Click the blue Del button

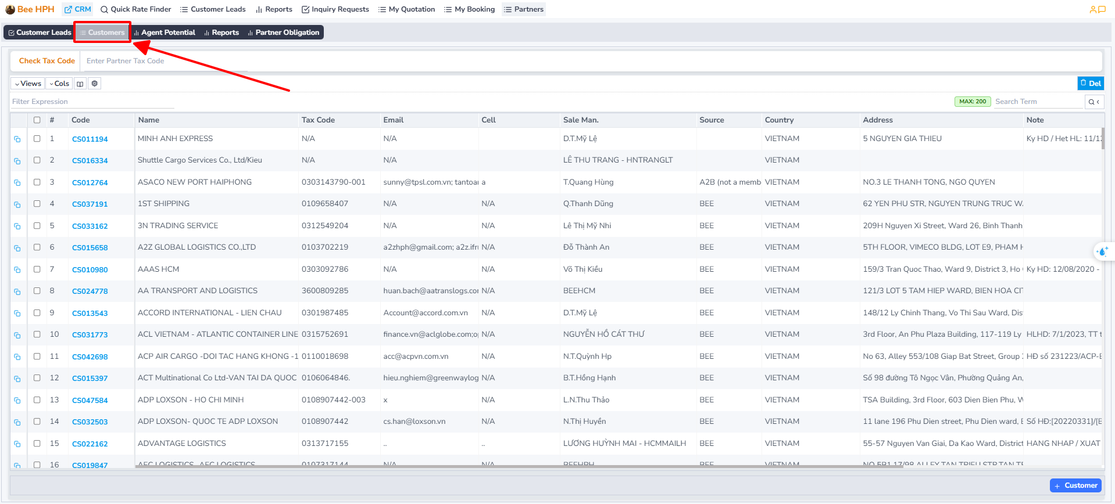tap(1090, 84)
